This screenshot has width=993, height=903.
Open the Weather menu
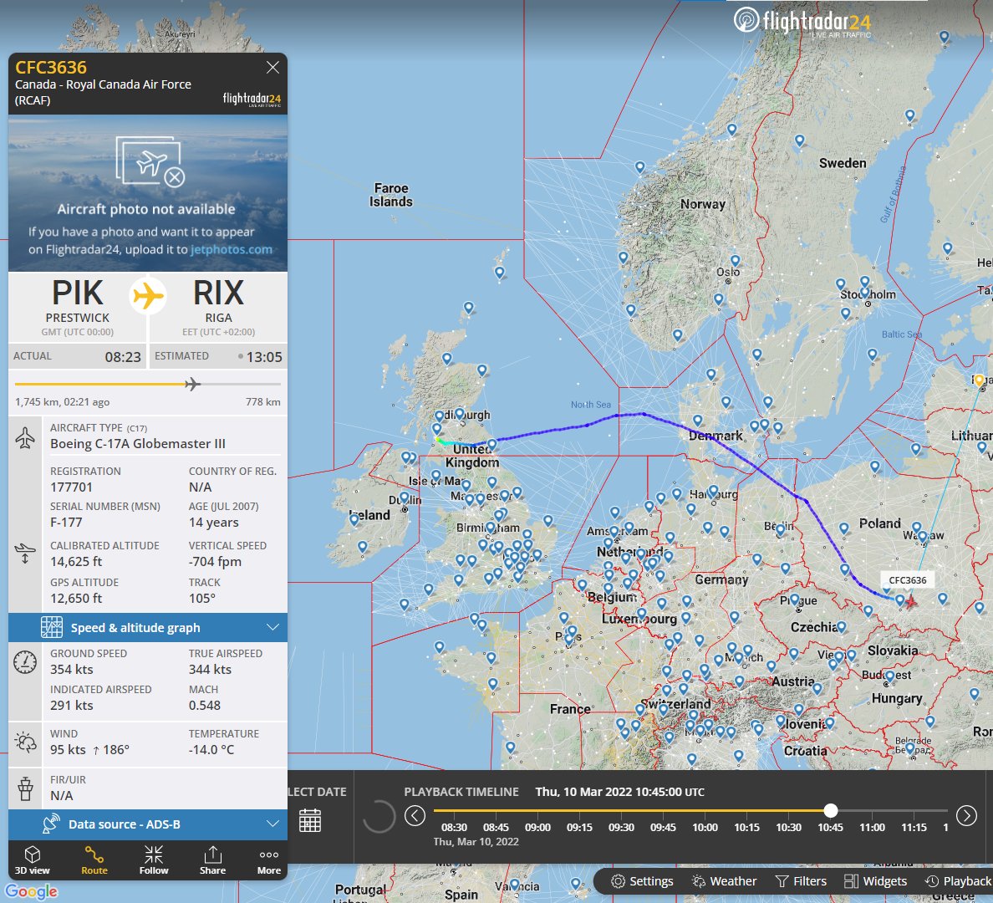725,881
